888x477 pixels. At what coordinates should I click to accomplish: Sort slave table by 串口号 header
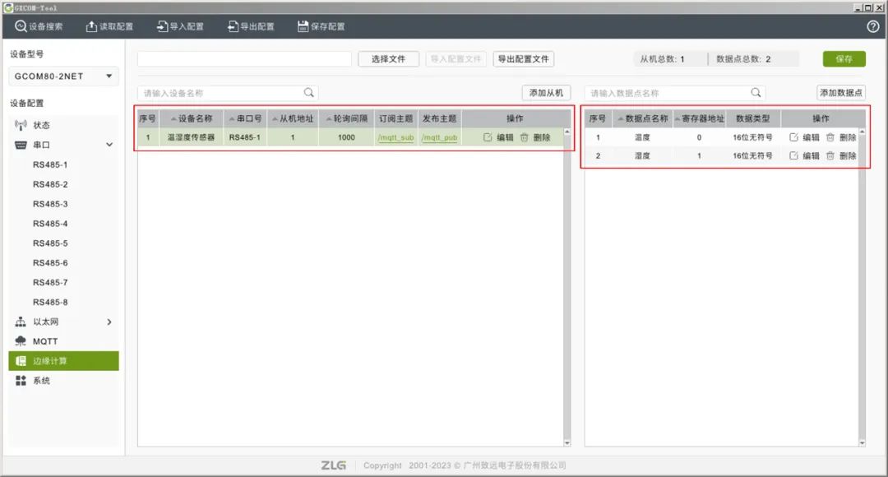(x=245, y=118)
